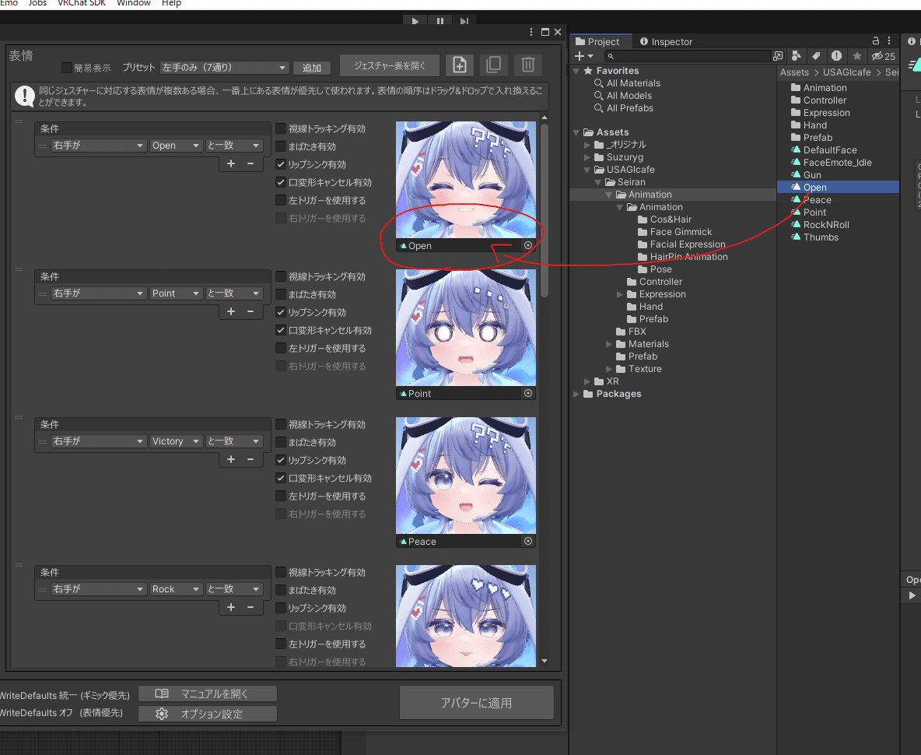Enable 視線トラッキング有効 for the Open expression

[x=281, y=128]
